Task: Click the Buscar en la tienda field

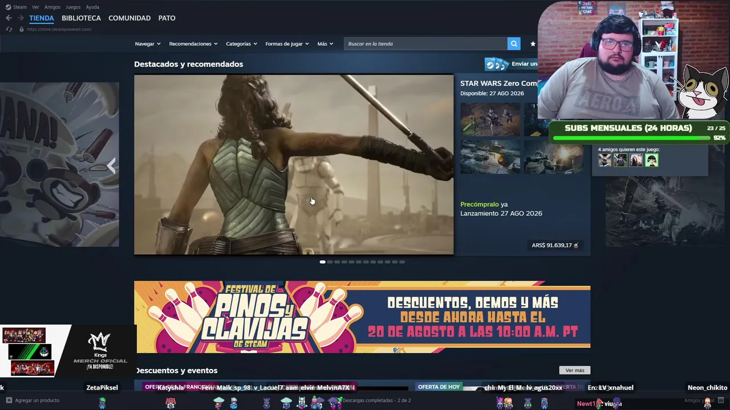Action: tap(425, 44)
